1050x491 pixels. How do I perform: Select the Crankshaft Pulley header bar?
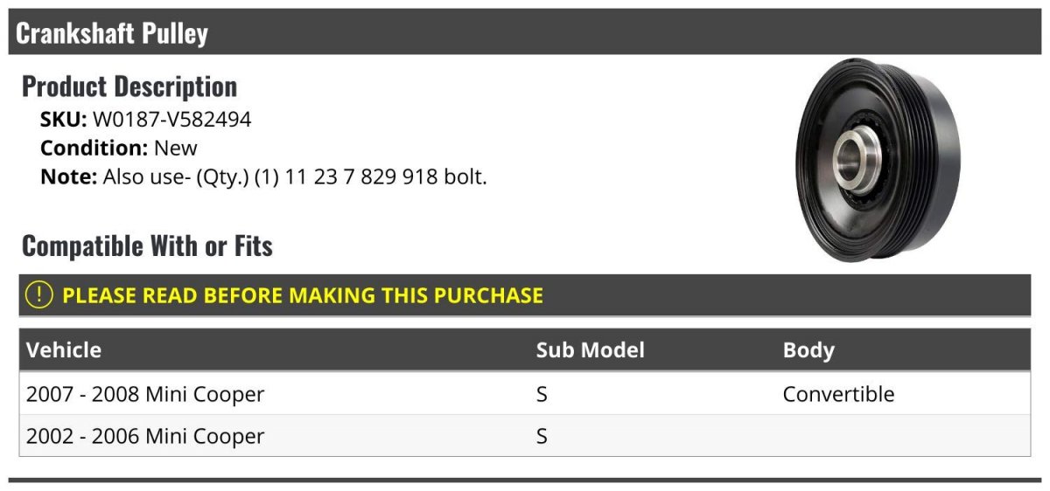[x=525, y=32]
